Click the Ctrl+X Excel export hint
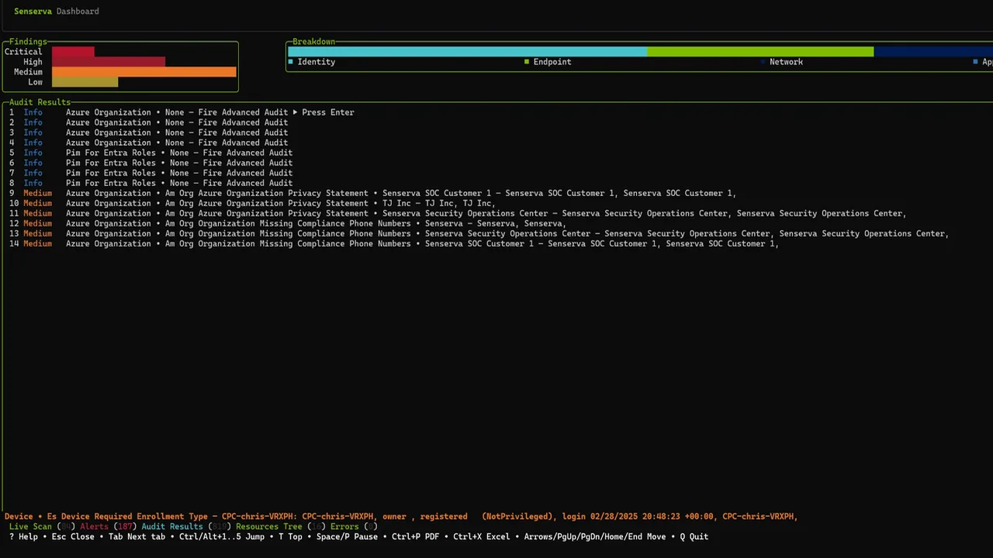The width and height of the screenshot is (993, 558). point(481,537)
